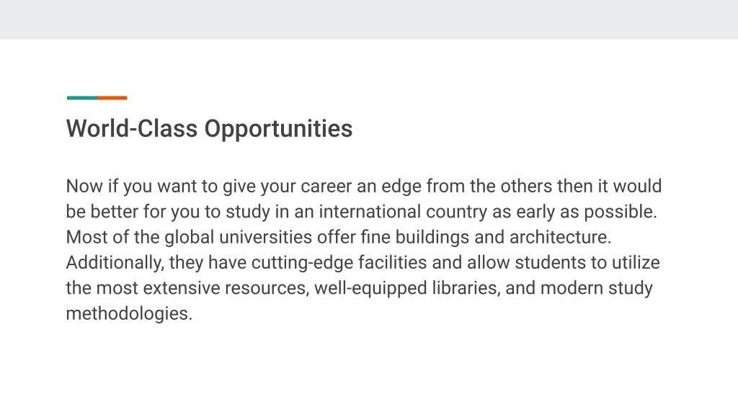The image size is (738, 415).
Task: Click the word "Now" starting the paragraph
Action: [84, 187]
